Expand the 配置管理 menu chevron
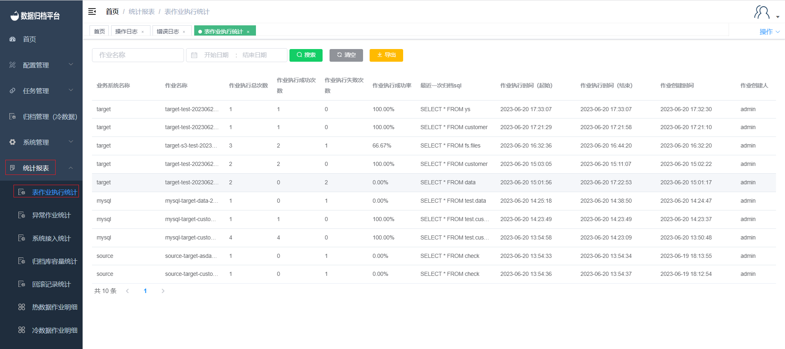Viewport: 785px width, 349px height. [x=71, y=65]
